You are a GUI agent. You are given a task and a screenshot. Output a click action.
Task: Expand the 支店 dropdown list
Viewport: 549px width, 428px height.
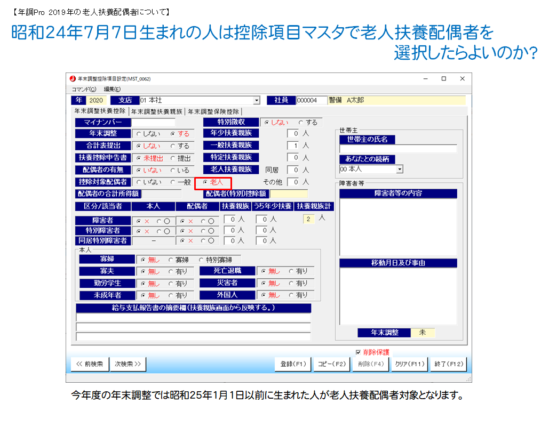point(256,100)
